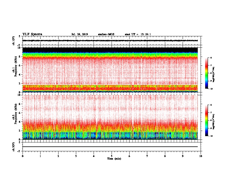Click the ch.2 spectrogram color scale bar
Screen dimensions: 226x175
pos(206,120)
